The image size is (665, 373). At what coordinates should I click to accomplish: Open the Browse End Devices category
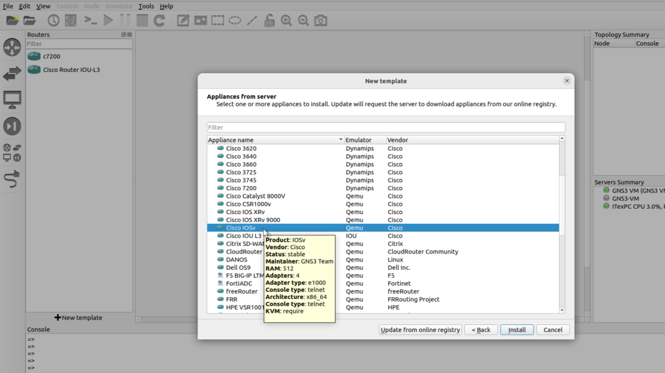pos(12,100)
